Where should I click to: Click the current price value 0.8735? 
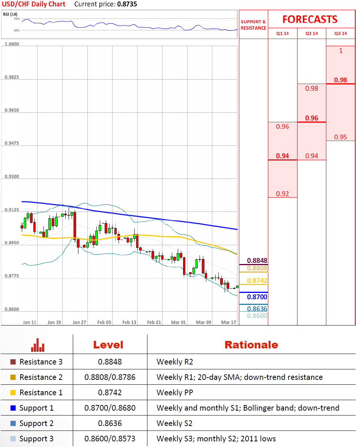click(127, 4)
